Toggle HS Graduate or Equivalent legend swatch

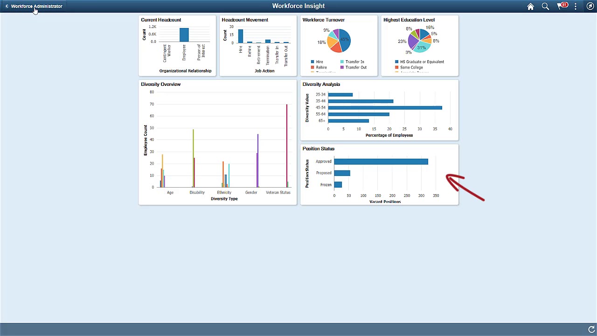click(x=396, y=62)
